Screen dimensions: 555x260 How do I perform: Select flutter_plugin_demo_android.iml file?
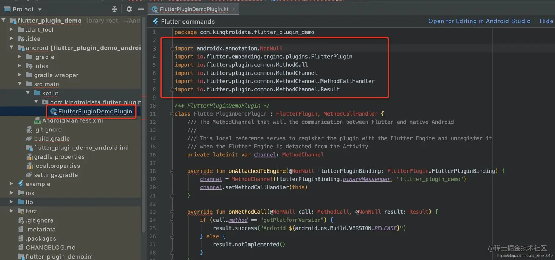tap(81, 148)
